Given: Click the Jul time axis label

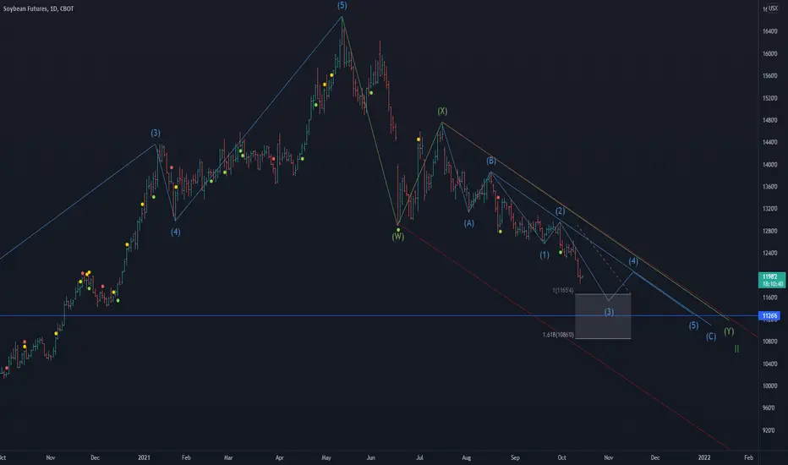Looking at the screenshot, I should coord(419,457).
